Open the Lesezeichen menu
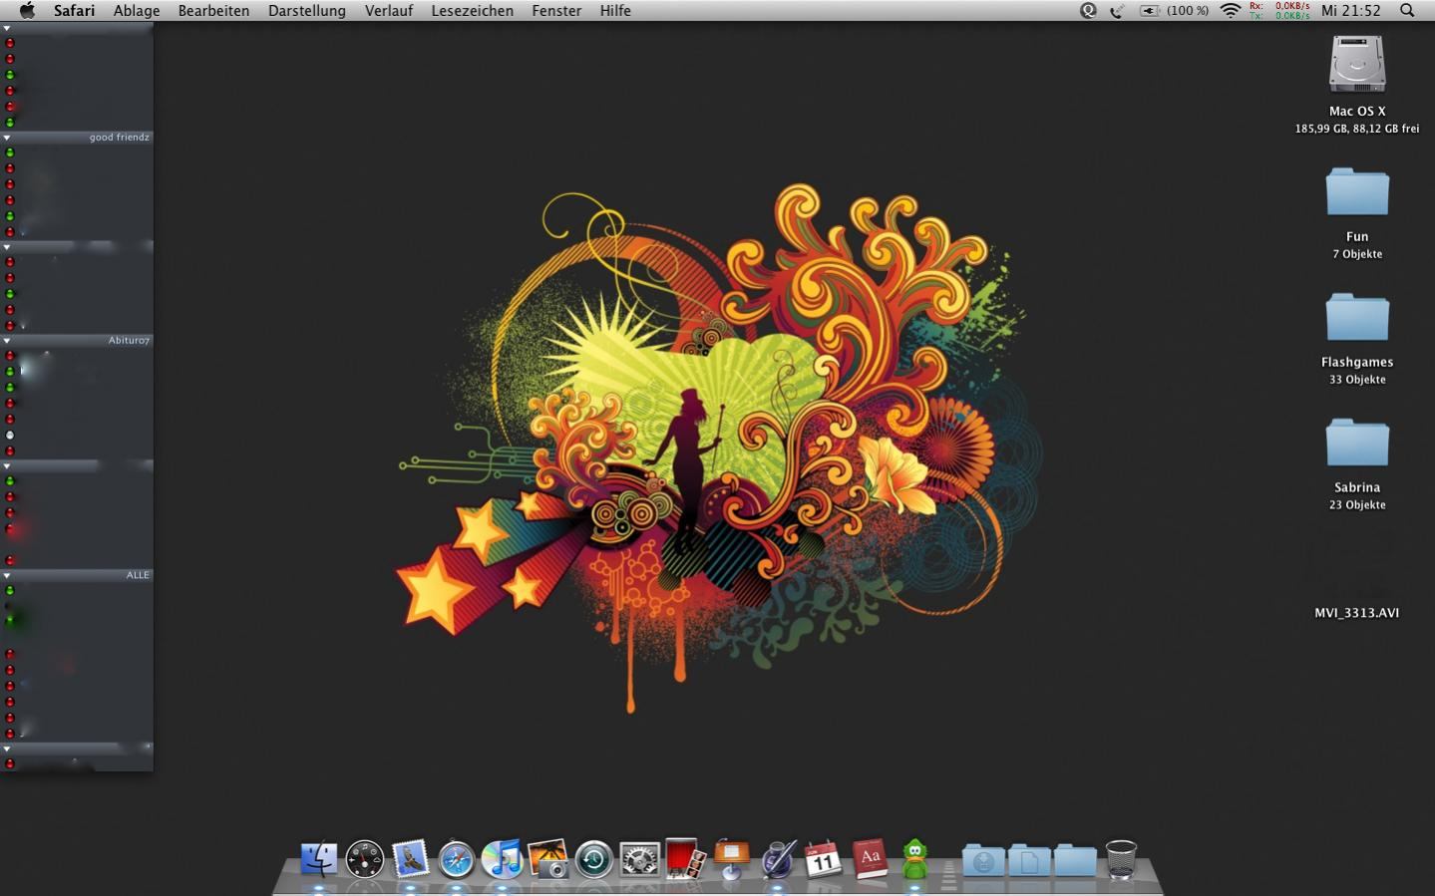Image resolution: width=1435 pixels, height=896 pixels. tap(473, 10)
